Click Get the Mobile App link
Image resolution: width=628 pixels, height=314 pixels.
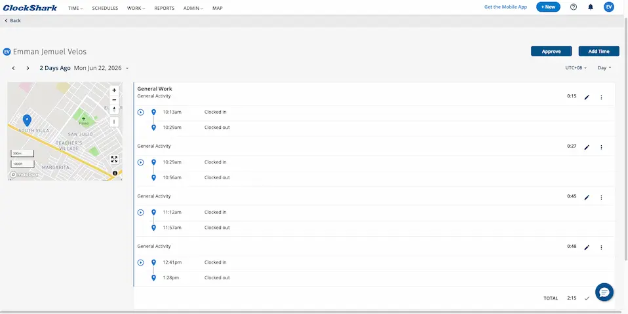[505, 7]
